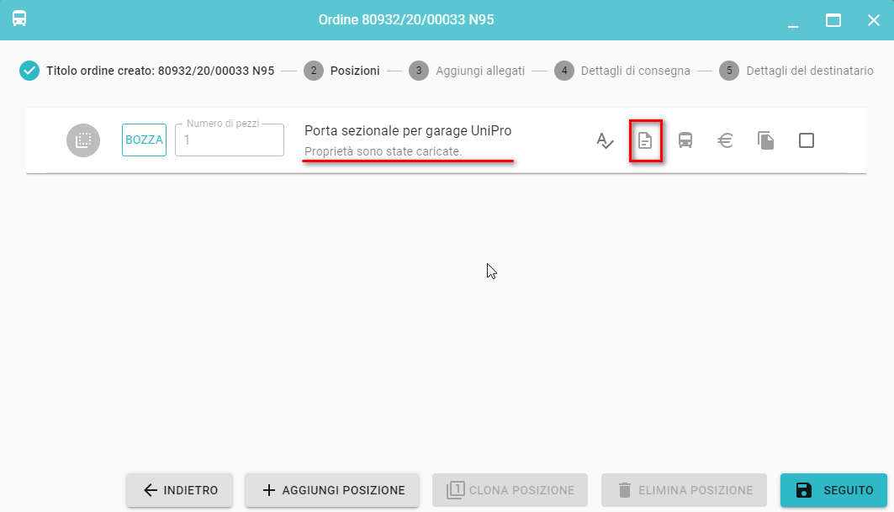Maximize the order window

(833, 20)
